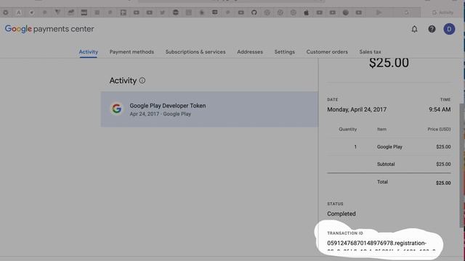The width and height of the screenshot is (465, 261).
Task: Click the 'Quantity' column header
Action: (348, 129)
